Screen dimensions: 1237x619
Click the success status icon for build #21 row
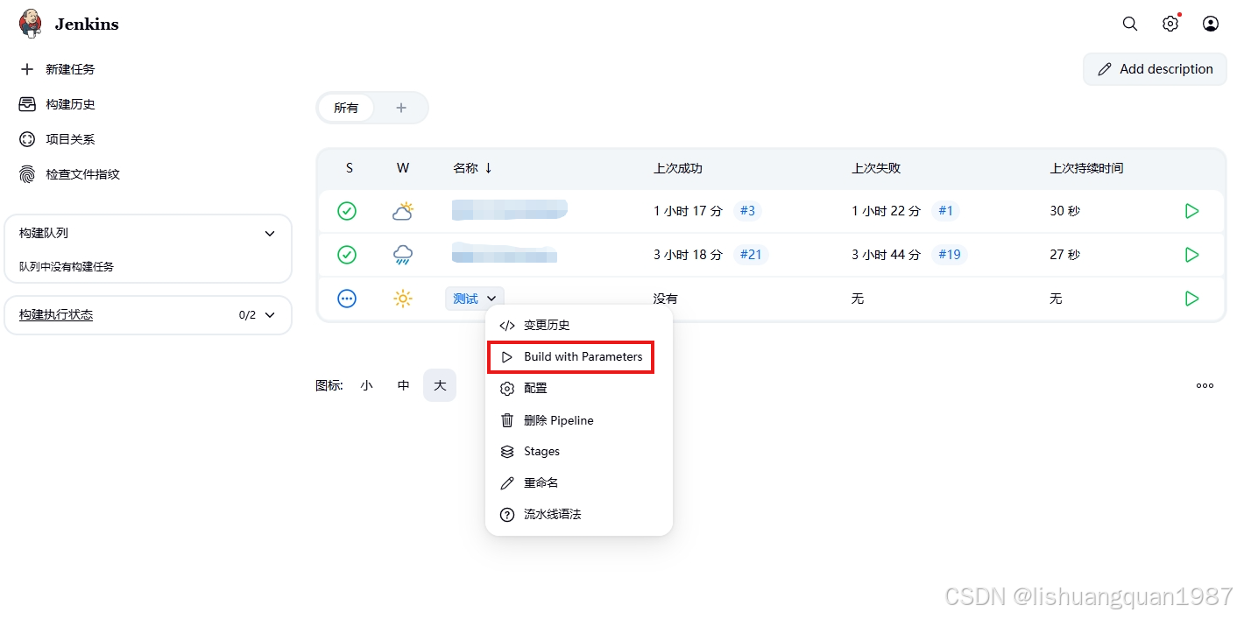347,255
